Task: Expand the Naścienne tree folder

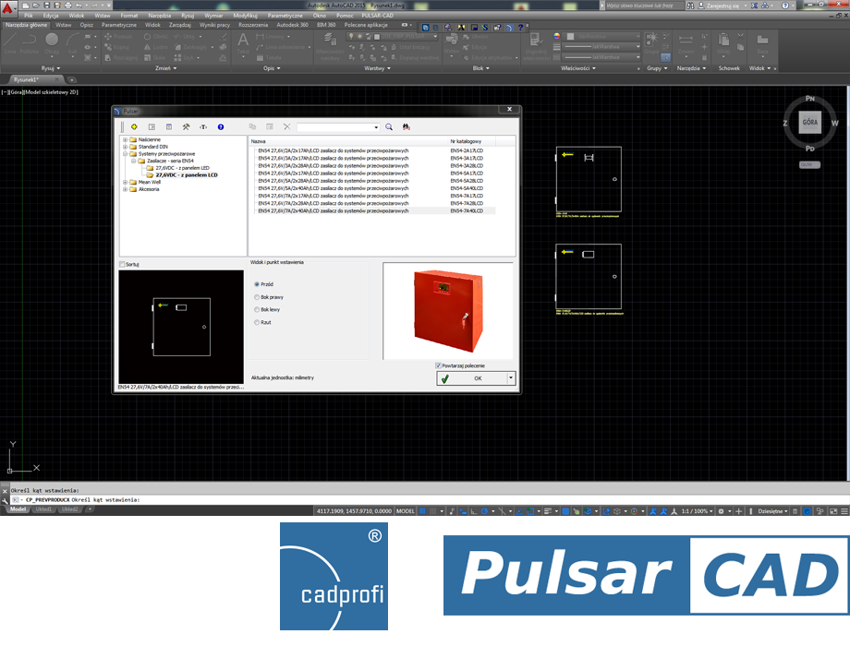Action: click(x=126, y=139)
